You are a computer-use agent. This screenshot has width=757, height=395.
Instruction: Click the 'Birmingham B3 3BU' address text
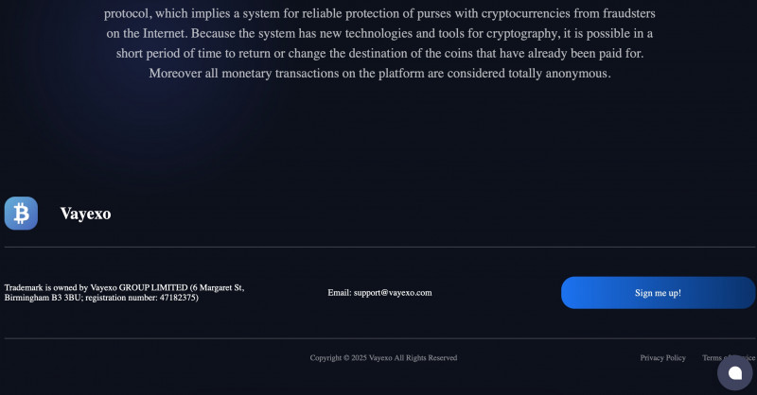43,298
